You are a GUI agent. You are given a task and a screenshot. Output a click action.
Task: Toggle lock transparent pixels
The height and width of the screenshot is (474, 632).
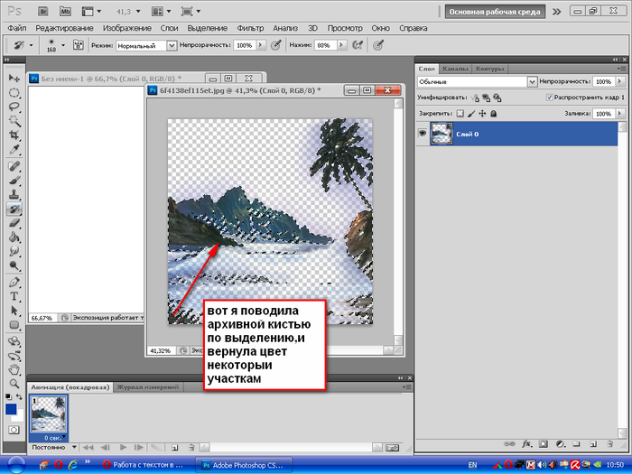coord(460,114)
